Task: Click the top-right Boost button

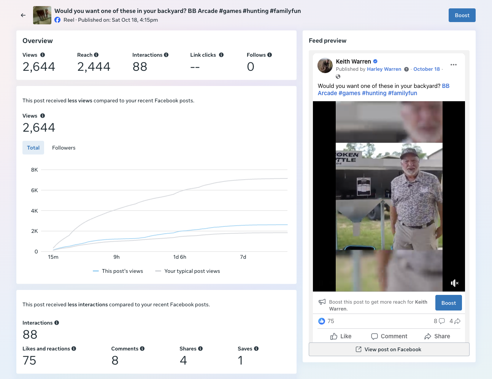Action: point(462,15)
